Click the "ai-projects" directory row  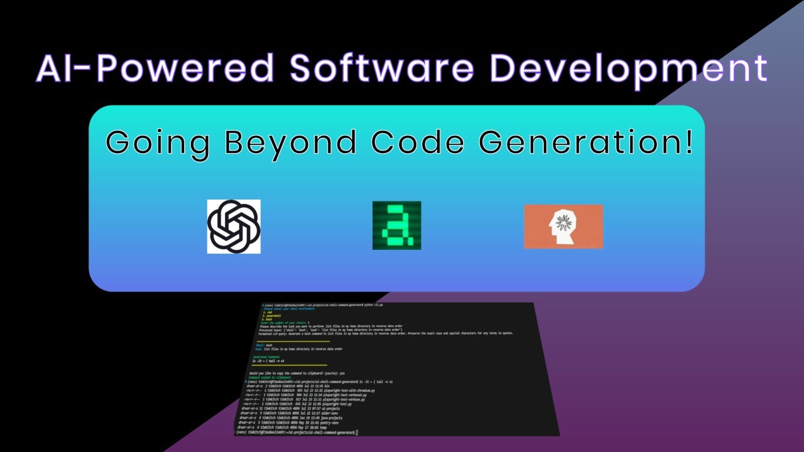290,409
